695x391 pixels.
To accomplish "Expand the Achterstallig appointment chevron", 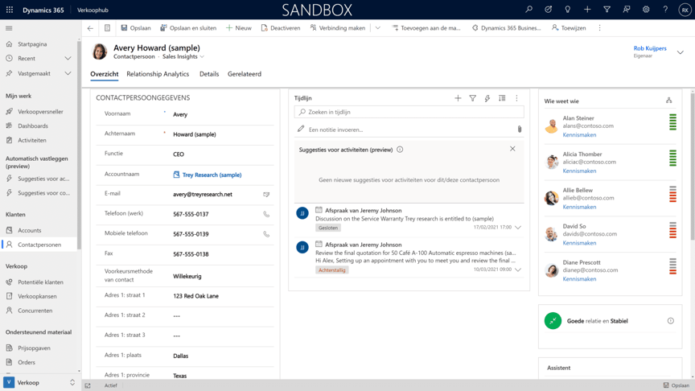I will coord(518,270).
